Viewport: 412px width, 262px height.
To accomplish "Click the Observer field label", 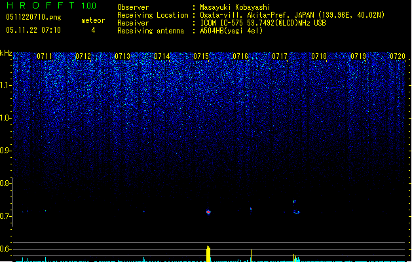I will 133,7.
